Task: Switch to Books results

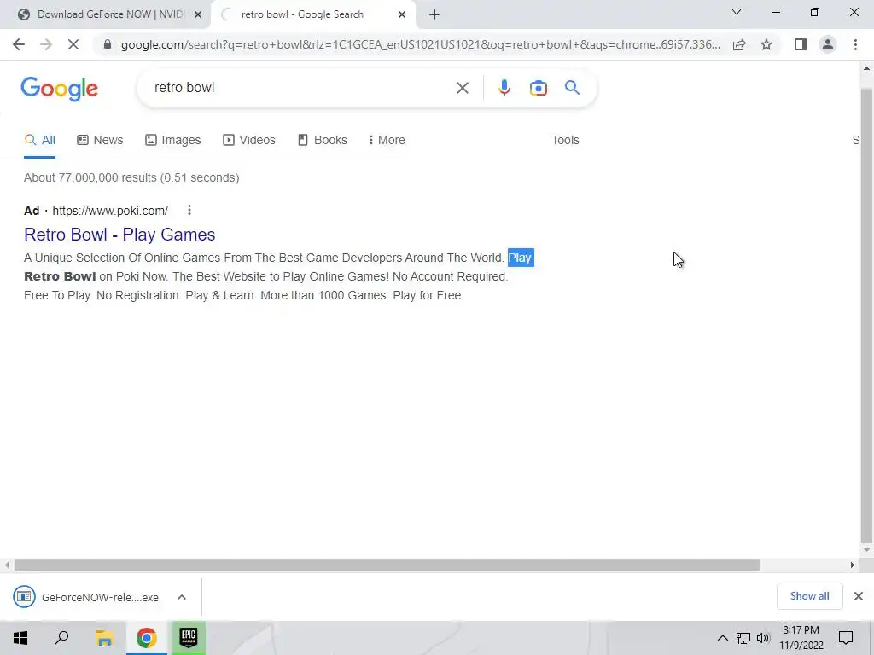Action: coord(322,141)
